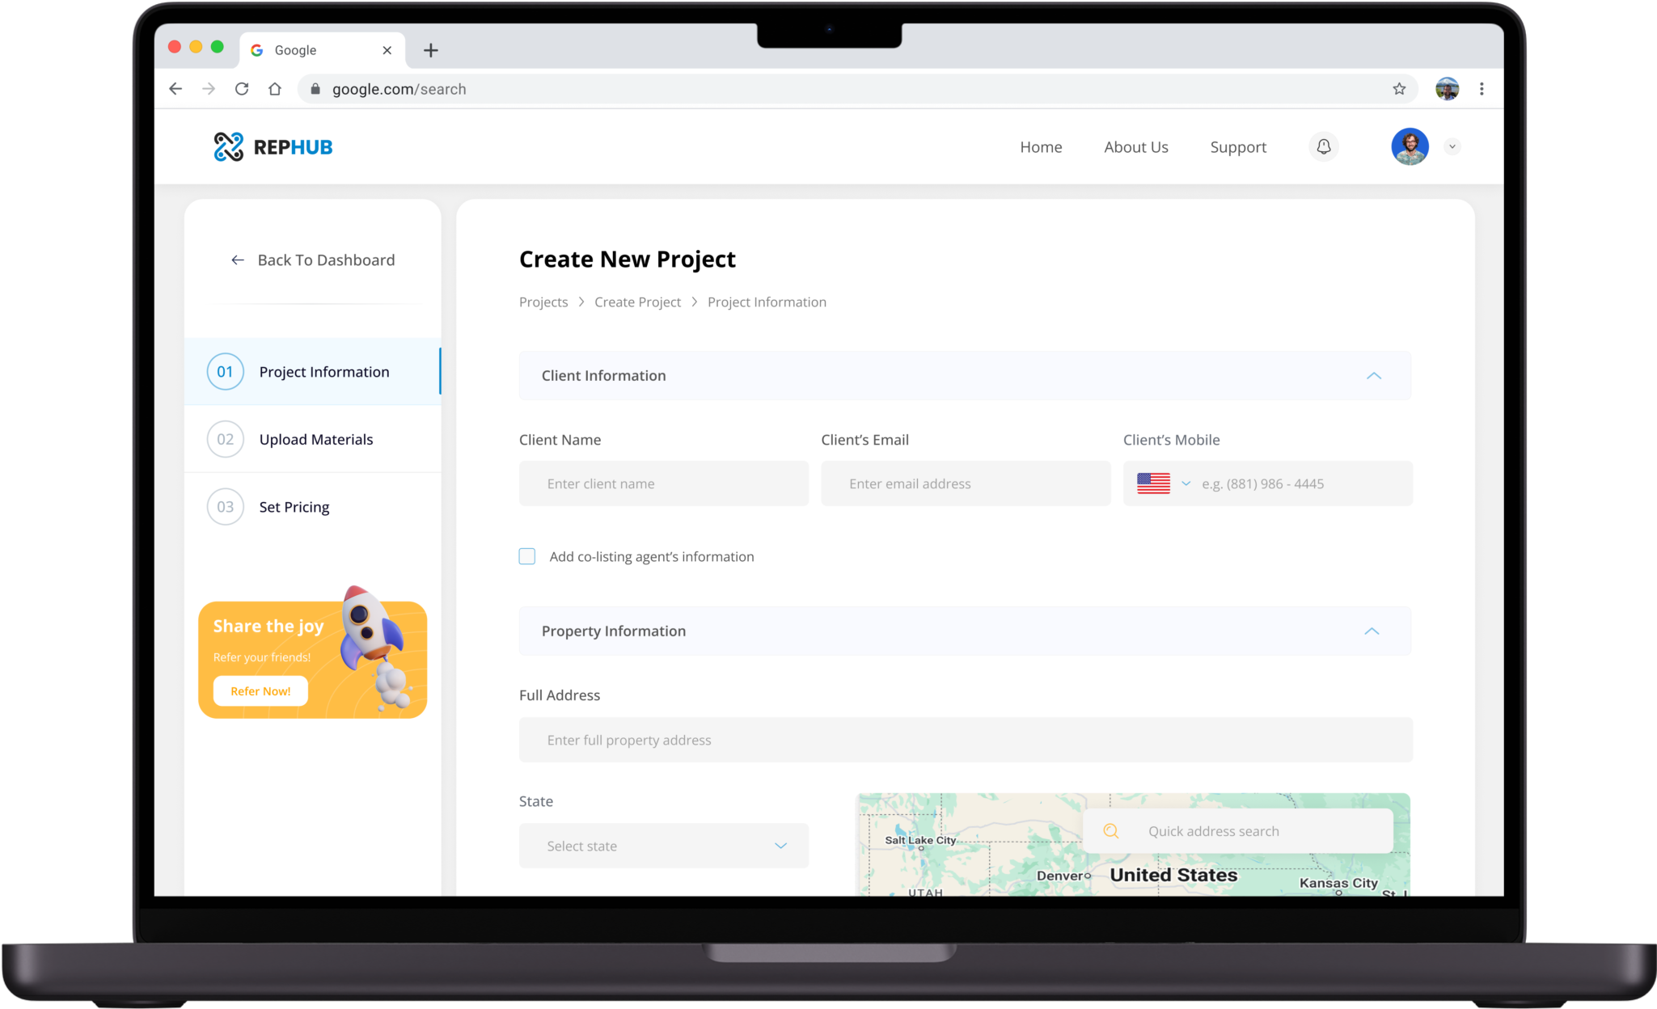
Task: Bookmark page with star icon
Action: pos(1399,89)
